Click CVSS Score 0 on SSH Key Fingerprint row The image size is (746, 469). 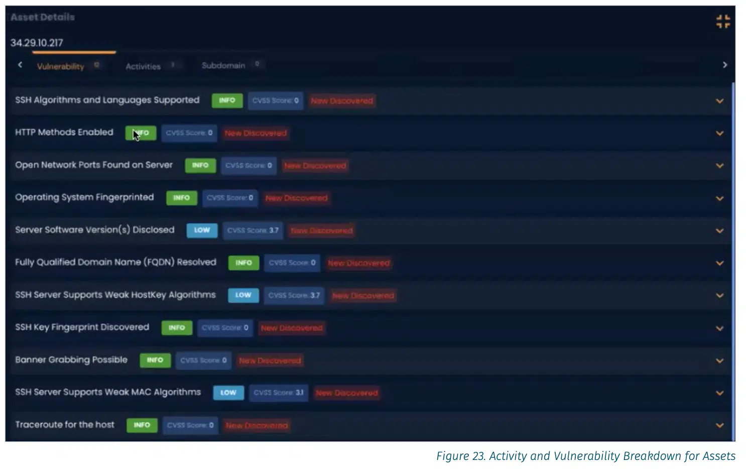point(225,327)
